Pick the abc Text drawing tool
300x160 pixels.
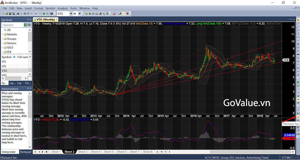coord(298,54)
